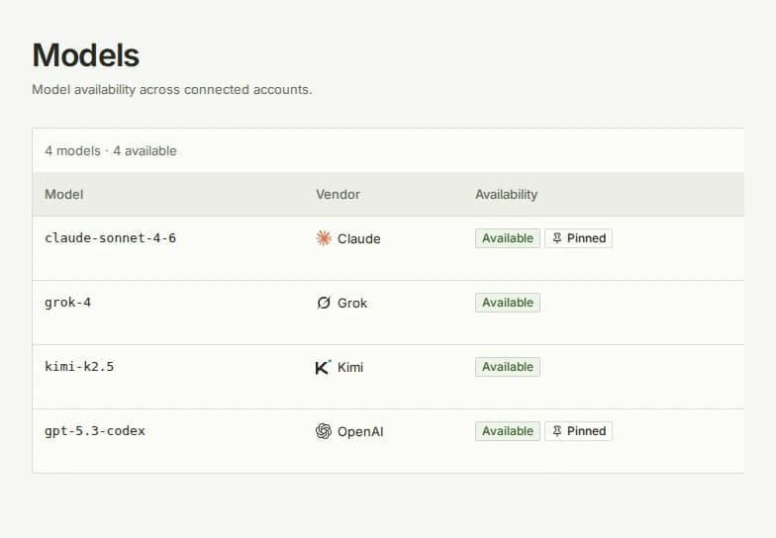The height and width of the screenshot is (538, 776).
Task: Click the Pinned badge for gpt-5.3-codex
Action: [578, 431]
